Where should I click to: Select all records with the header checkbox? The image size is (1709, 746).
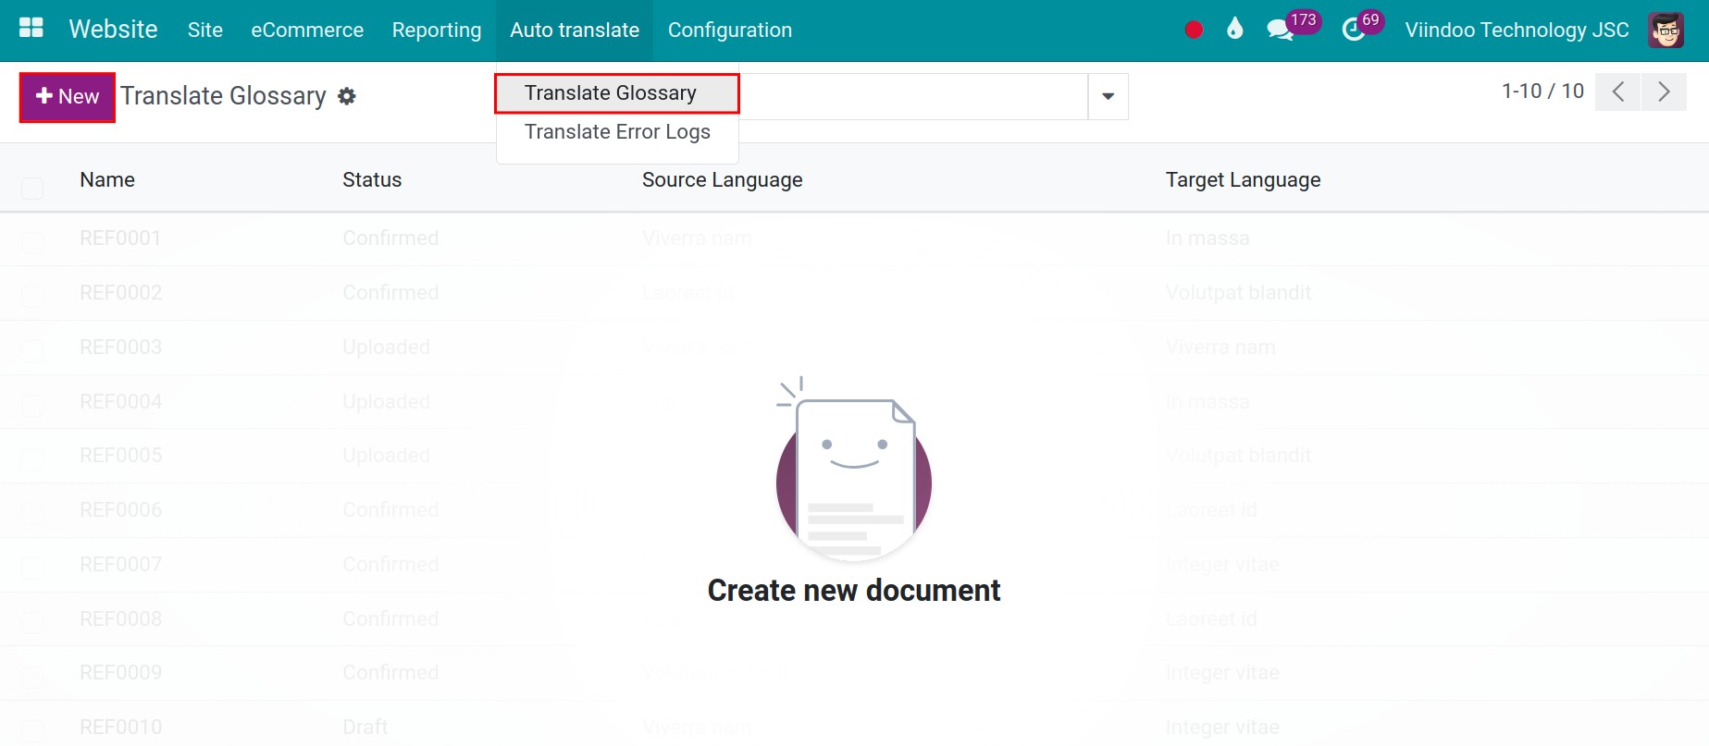pos(32,189)
